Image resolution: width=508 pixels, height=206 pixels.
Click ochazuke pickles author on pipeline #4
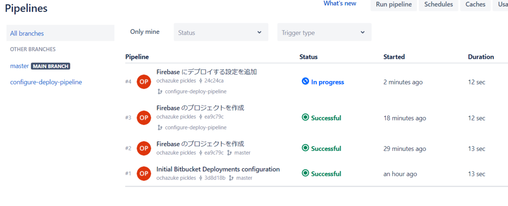[x=176, y=81]
